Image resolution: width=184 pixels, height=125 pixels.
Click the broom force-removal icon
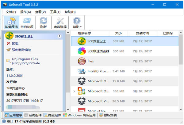tap(9, 50)
